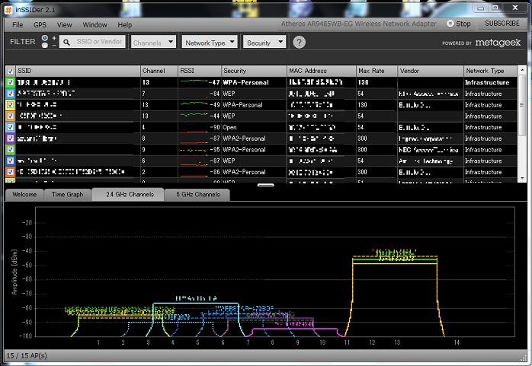Maximize the inSSIDer window

click(x=495, y=8)
